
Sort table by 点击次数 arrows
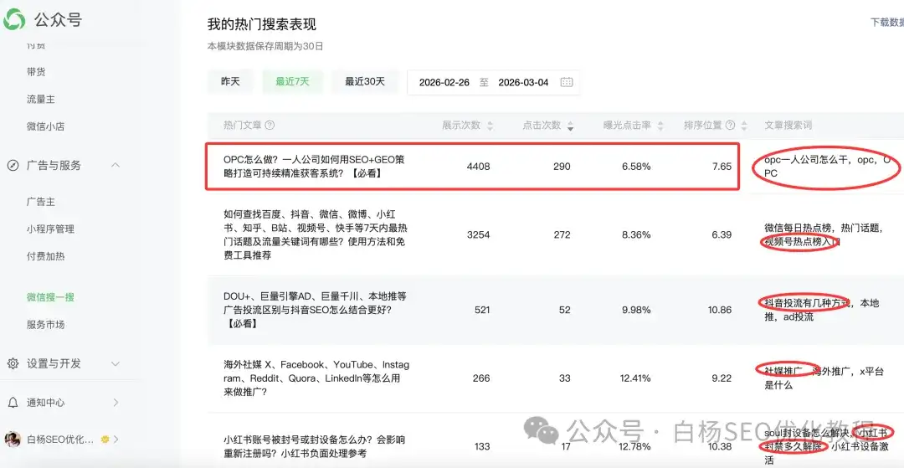570,126
